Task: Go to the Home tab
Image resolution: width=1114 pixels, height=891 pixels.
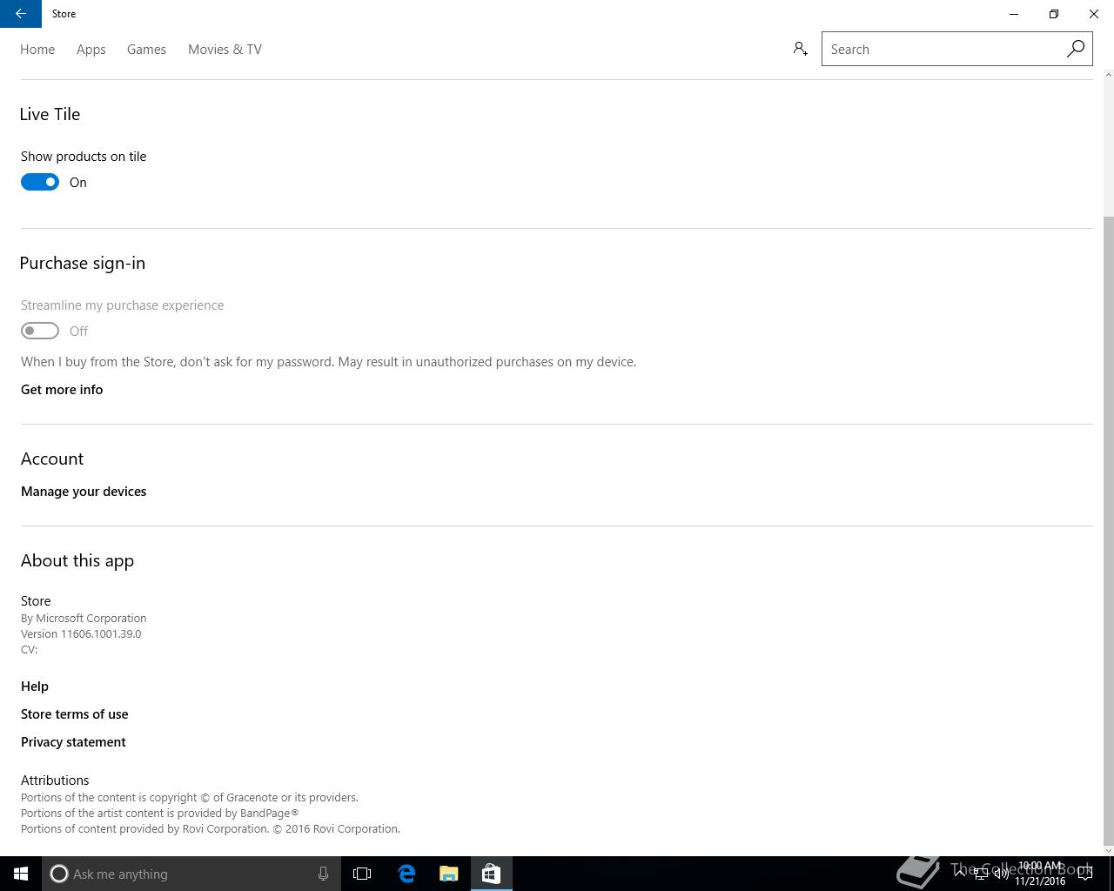Action: 37,50
